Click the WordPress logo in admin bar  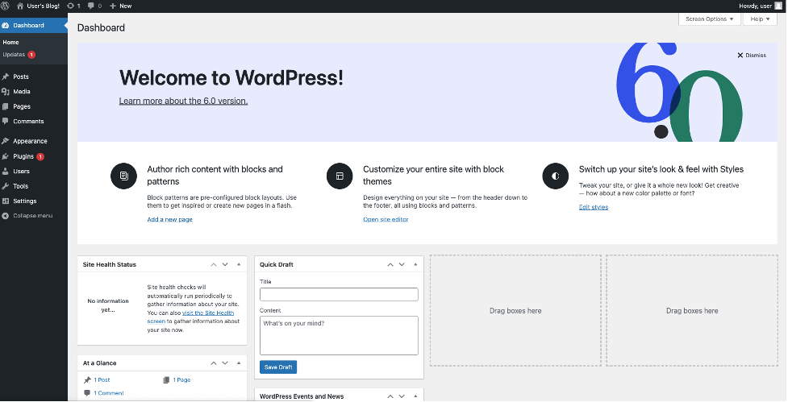(x=6, y=6)
